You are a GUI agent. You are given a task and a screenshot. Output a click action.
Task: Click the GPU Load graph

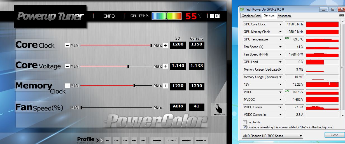pos(322,62)
